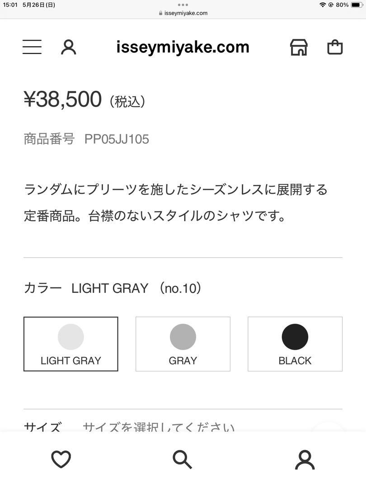Image resolution: width=366 pixels, height=488 pixels.
Task: Tap the heart favorites icon
Action: (61, 459)
